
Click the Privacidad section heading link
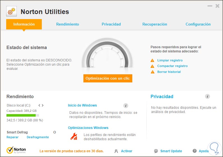162,96
